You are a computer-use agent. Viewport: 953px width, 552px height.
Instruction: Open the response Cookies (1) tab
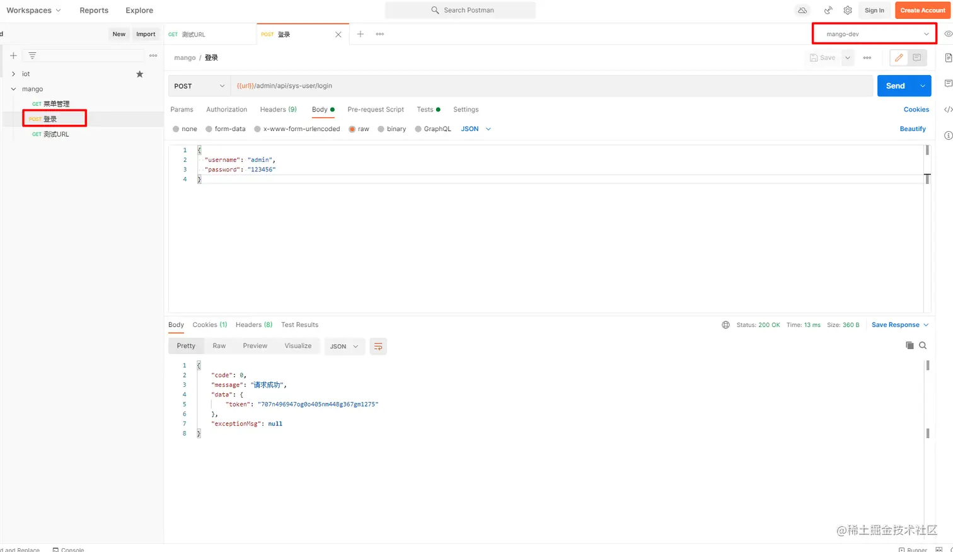pyautogui.click(x=209, y=325)
